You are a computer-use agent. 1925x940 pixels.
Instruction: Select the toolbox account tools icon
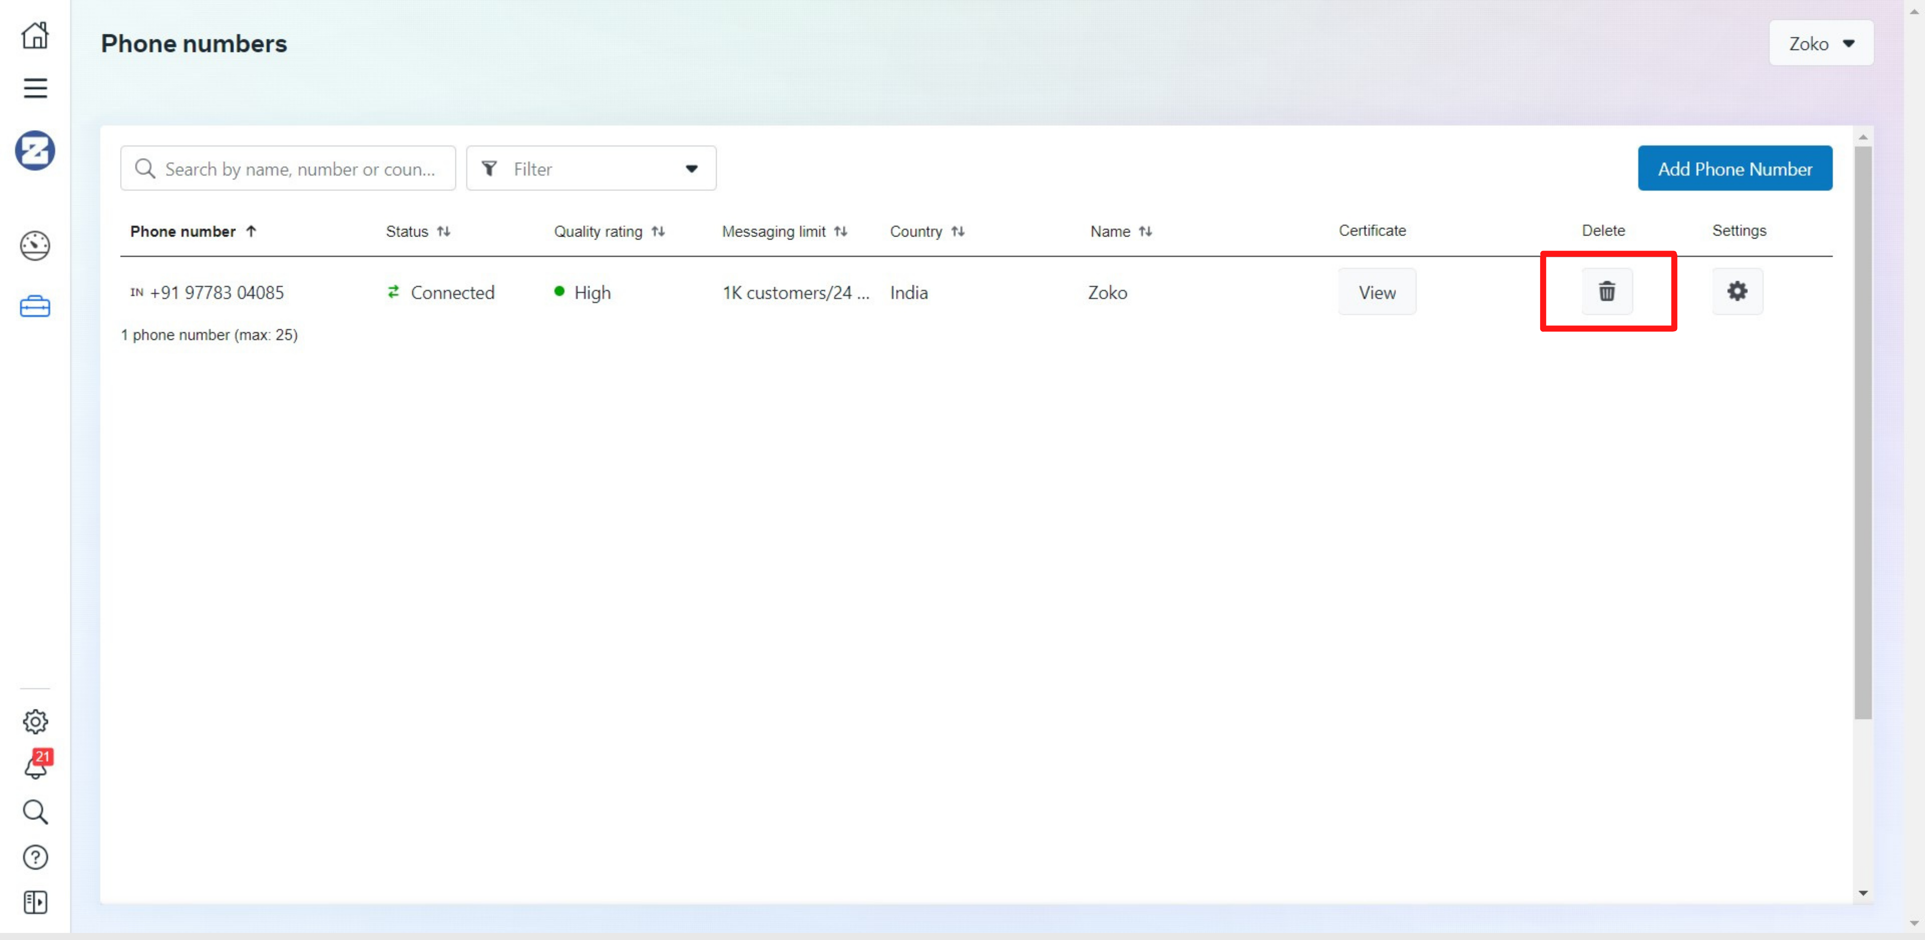pos(35,306)
